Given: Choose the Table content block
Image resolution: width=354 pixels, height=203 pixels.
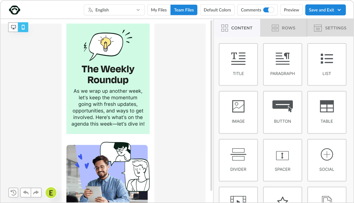Looking at the screenshot, I should click(x=327, y=112).
